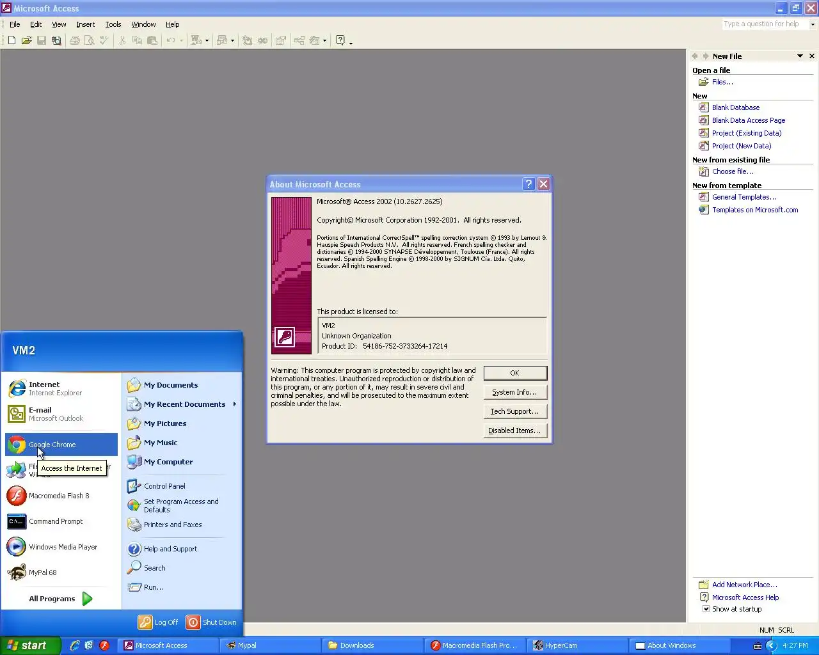Image resolution: width=819 pixels, height=655 pixels.
Task: Click Log Off in Start menu
Action: pyautogui.click(x=159, y=622)
